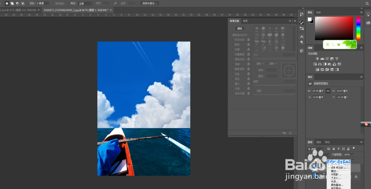This screenshot has width=371, height=189.
Task: Add a Levels adjustment
Action: [322, 59]
